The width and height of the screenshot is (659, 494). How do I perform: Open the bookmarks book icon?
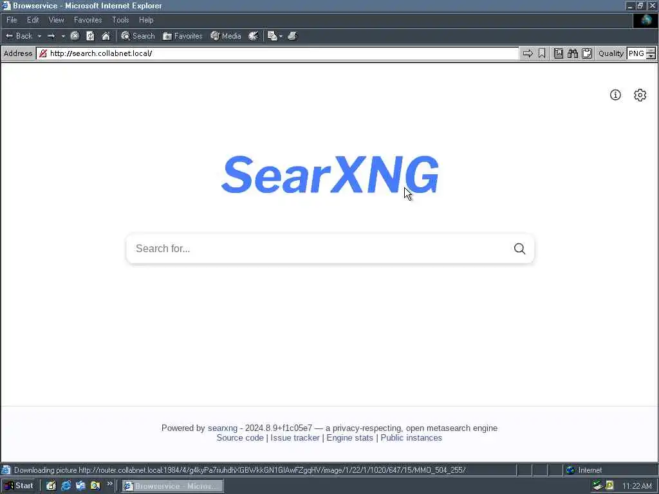tap(559, 53)
